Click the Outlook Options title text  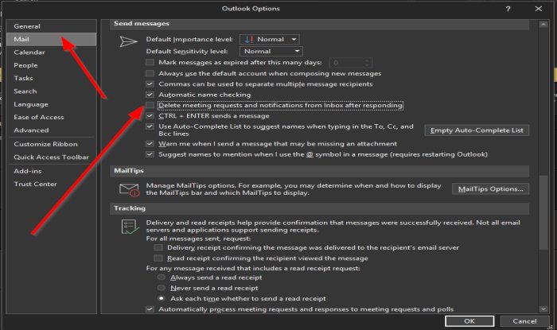[x=251, y=9]
